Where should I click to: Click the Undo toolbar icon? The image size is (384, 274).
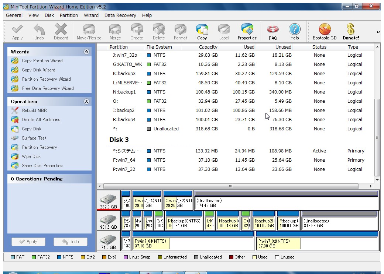coord(39,32)
